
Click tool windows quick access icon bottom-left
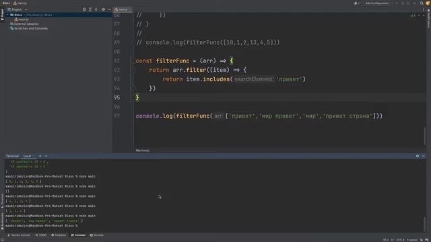pos(3,240)
